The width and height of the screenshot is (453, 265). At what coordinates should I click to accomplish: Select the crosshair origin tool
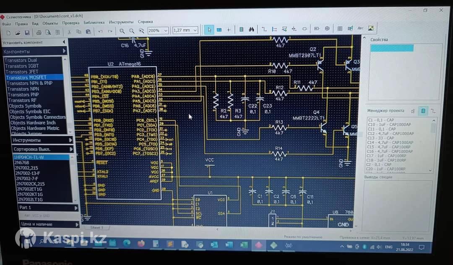pyautogui.click(x=229, y=29)
